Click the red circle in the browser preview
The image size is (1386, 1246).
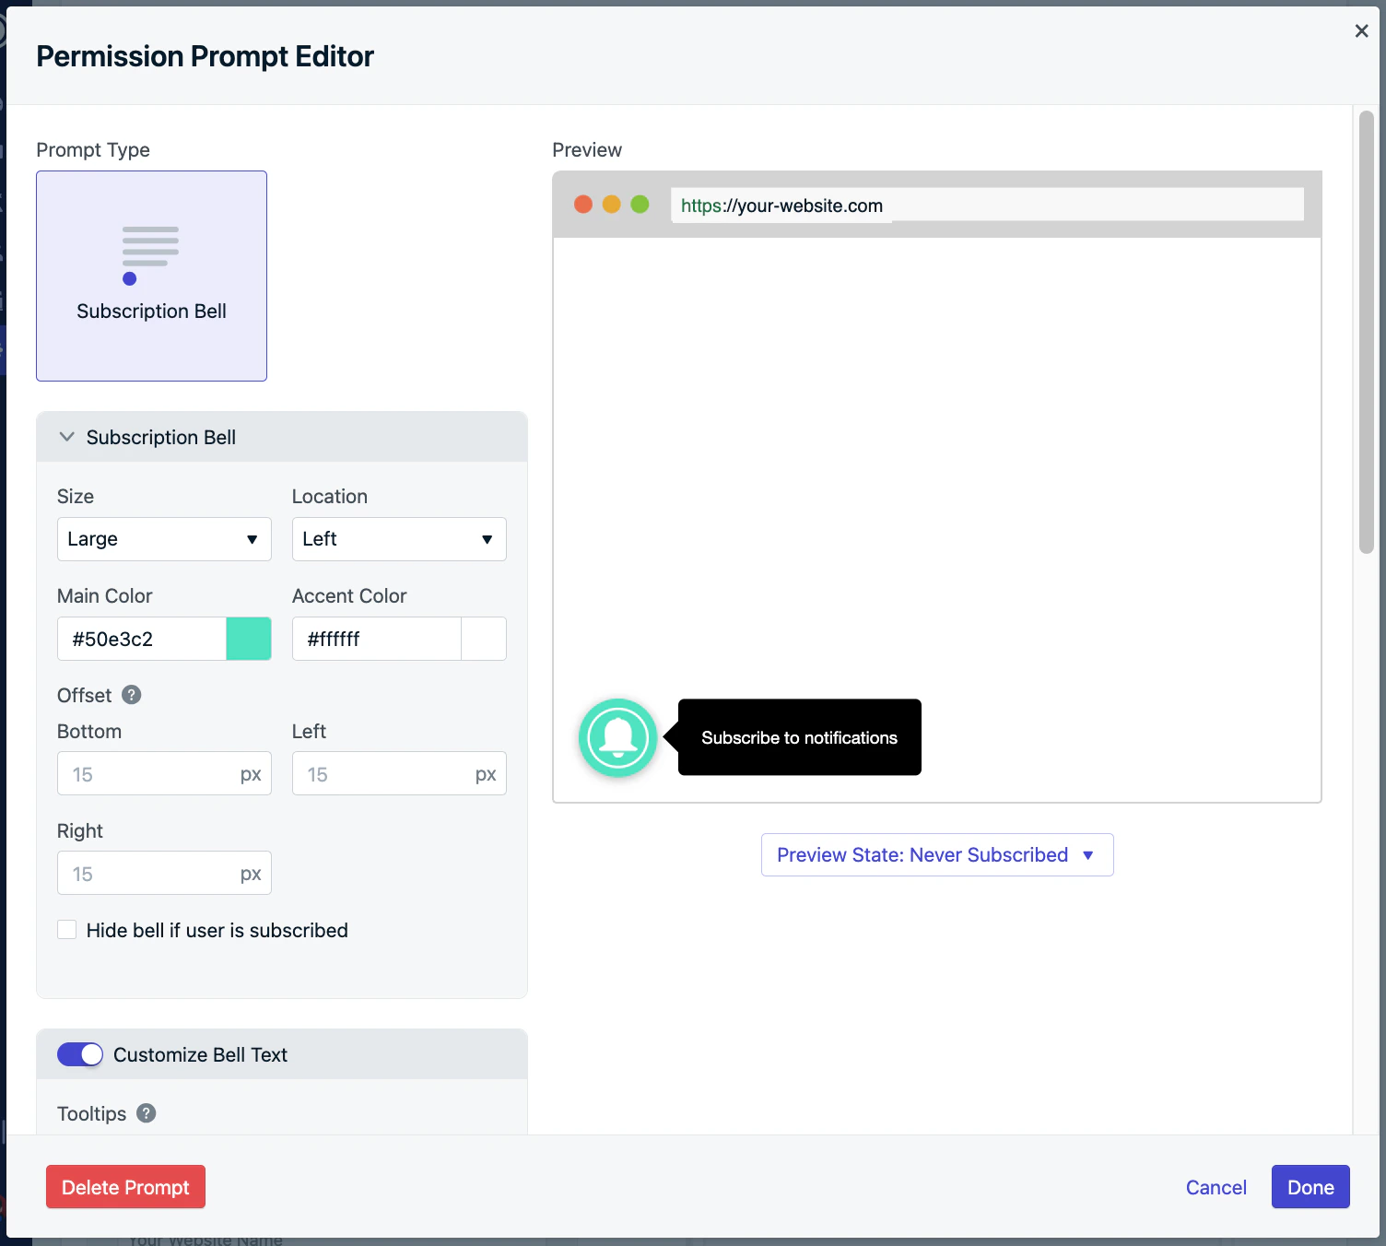[x=582, y=204]
